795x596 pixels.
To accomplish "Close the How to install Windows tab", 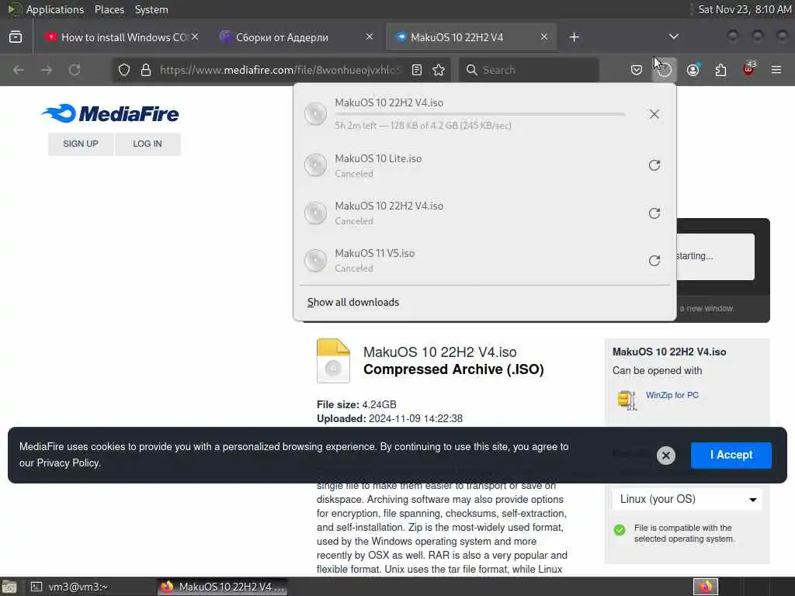I will (195, 36).
